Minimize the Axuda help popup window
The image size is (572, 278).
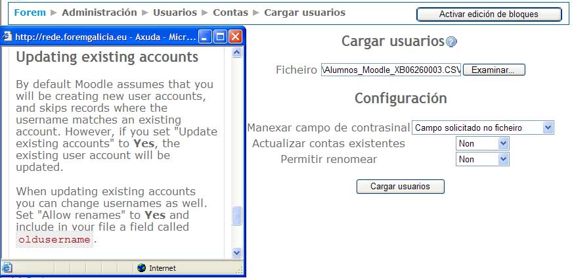(205, 37)
